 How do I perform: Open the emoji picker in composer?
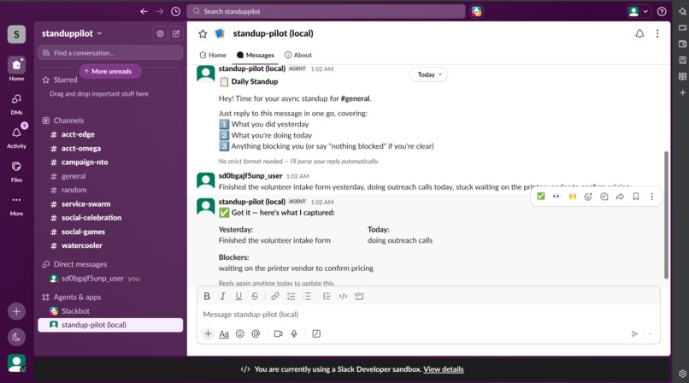(x=240, y=333)
